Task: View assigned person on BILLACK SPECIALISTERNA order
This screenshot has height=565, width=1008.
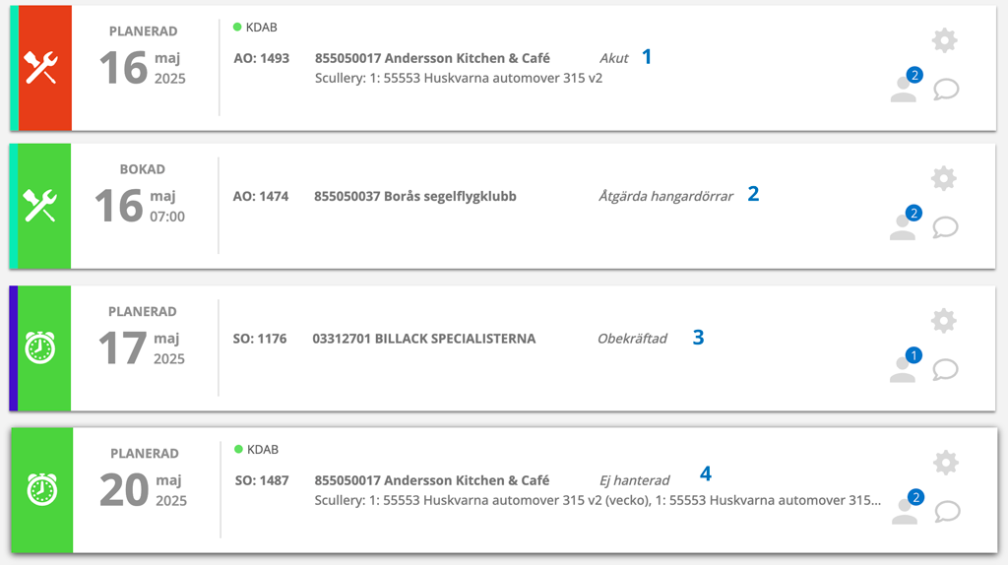Action: [906, 365]
